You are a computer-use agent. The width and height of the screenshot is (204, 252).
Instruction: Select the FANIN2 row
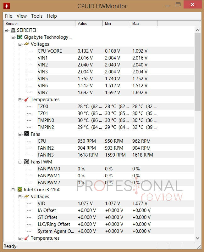[115, 148]
